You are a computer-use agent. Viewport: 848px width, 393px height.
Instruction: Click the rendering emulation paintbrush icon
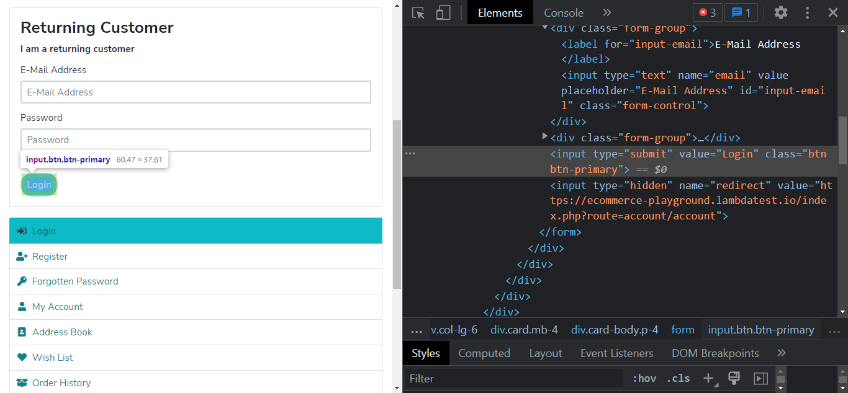coord(734,378)
